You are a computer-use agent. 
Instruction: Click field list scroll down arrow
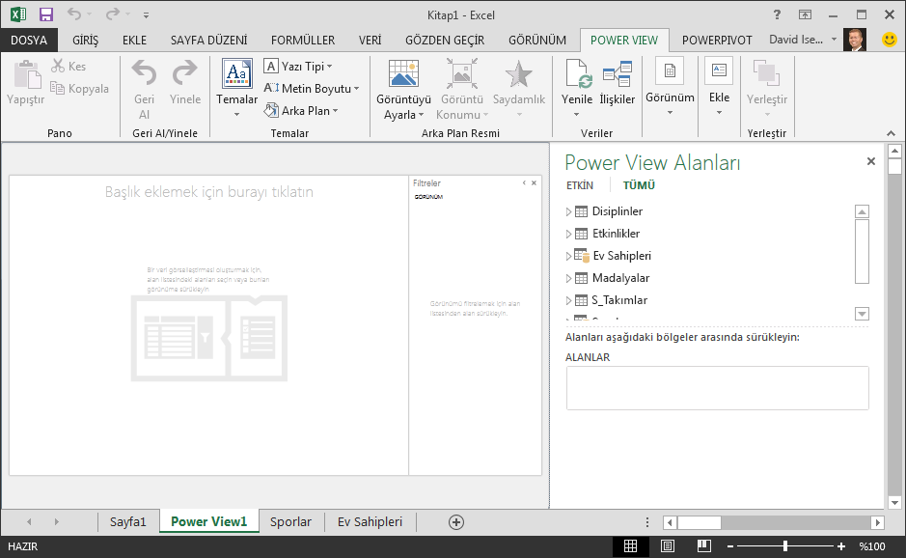(862, 314)
